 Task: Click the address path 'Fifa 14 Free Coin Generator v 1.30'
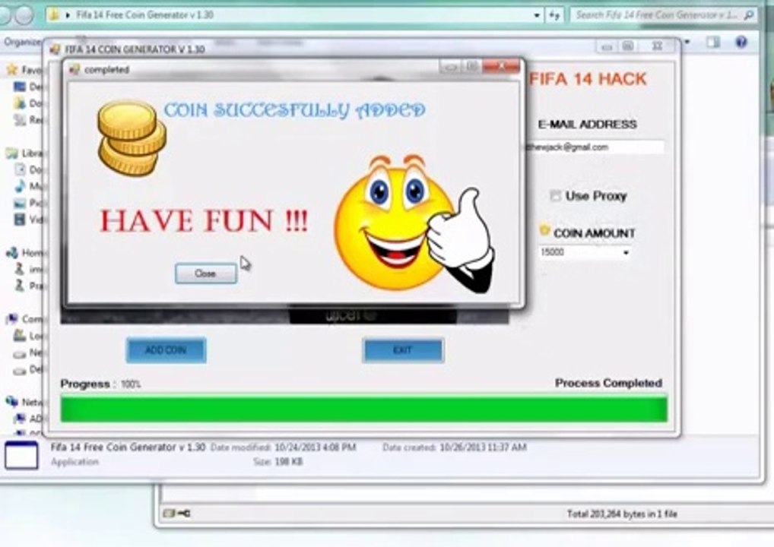click(144, 14)
